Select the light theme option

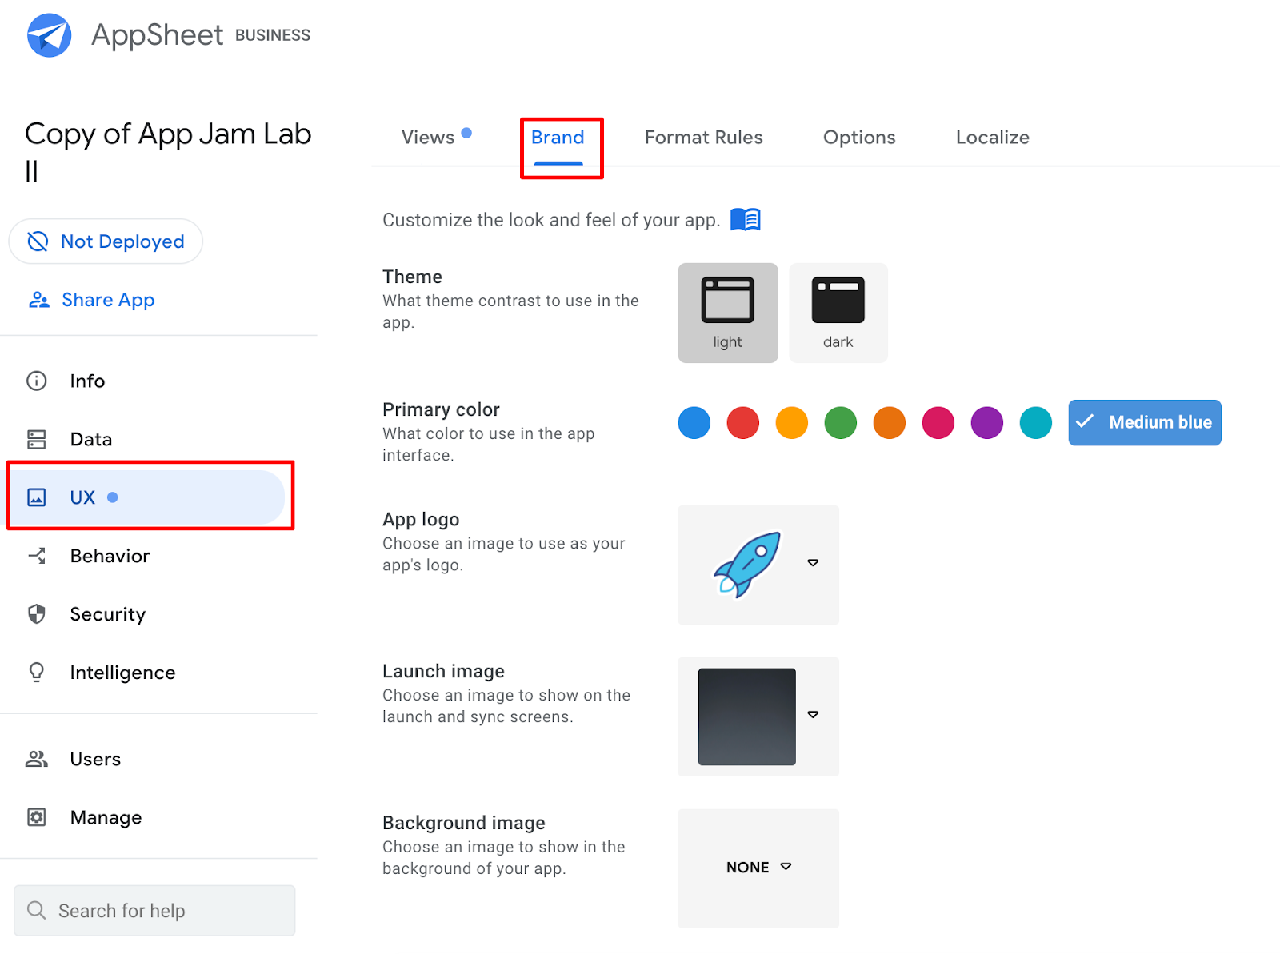point(727,313)
